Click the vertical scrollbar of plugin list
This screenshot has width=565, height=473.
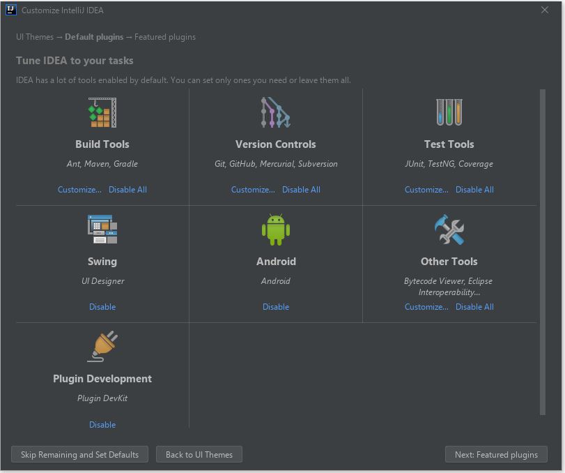click(542, 252)
